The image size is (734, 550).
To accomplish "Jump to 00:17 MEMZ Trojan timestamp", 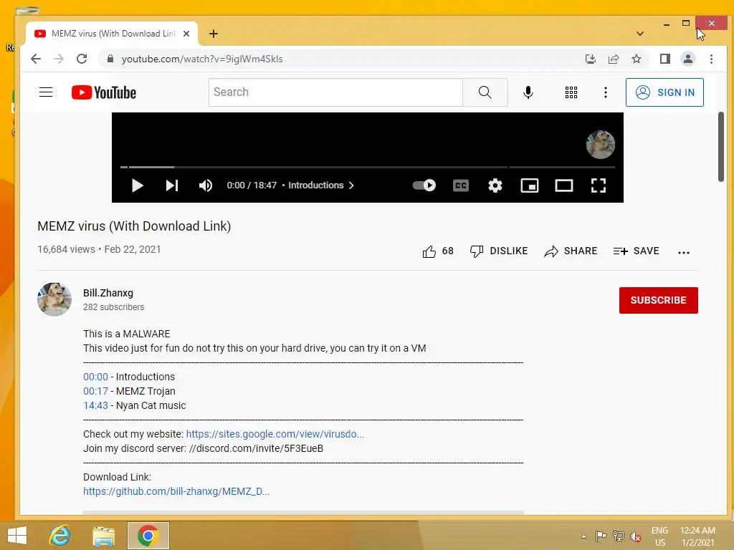I will 95,391.
